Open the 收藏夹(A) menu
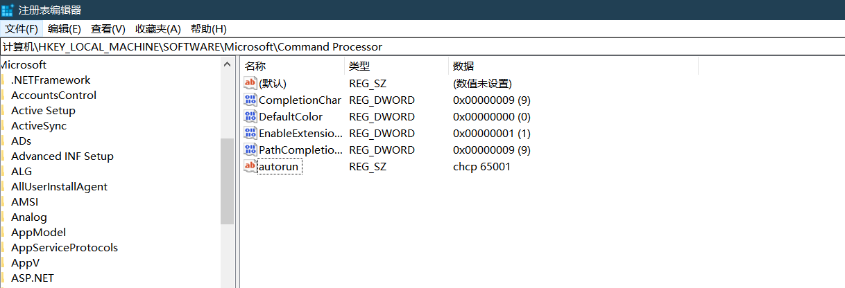The image size is (845, 288). [x=158, y=28]
